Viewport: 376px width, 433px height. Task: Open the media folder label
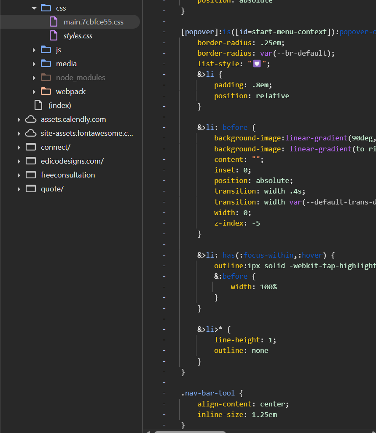click(x=66, y=64)
